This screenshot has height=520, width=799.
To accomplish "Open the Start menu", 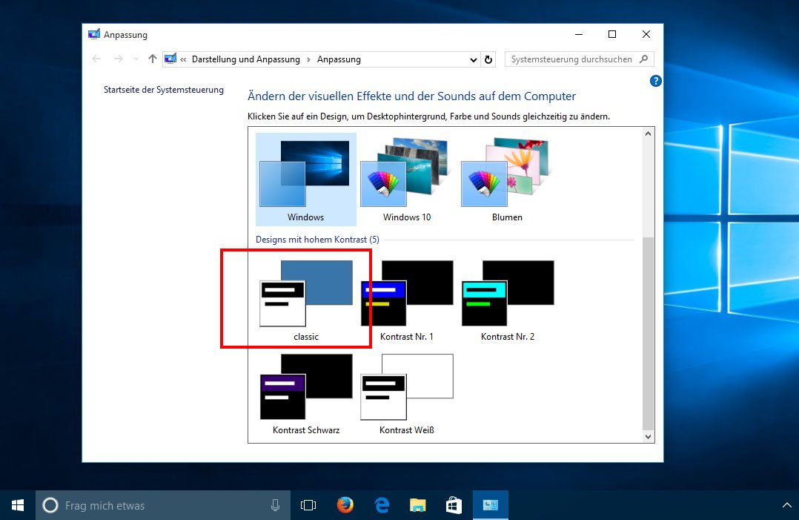I will point(16,504).
